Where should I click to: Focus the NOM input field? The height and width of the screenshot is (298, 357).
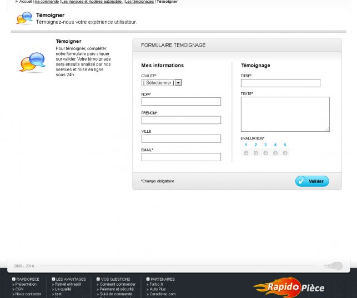pyautogui.click(x=181, y=101)
